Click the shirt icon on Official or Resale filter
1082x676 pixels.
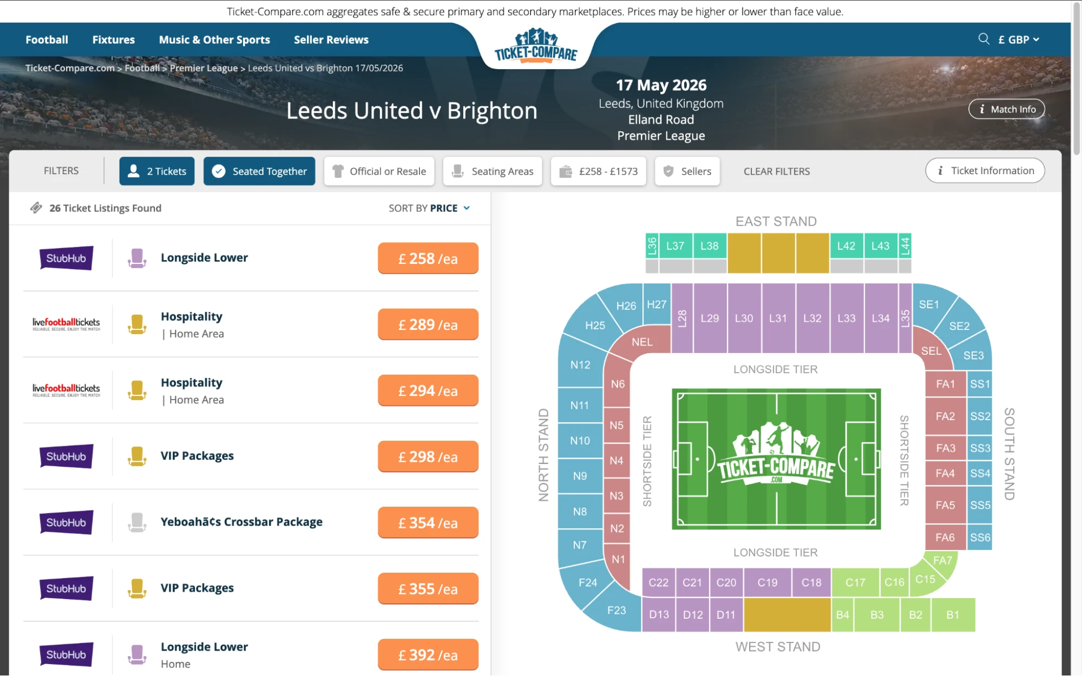[x=338, y=171]
